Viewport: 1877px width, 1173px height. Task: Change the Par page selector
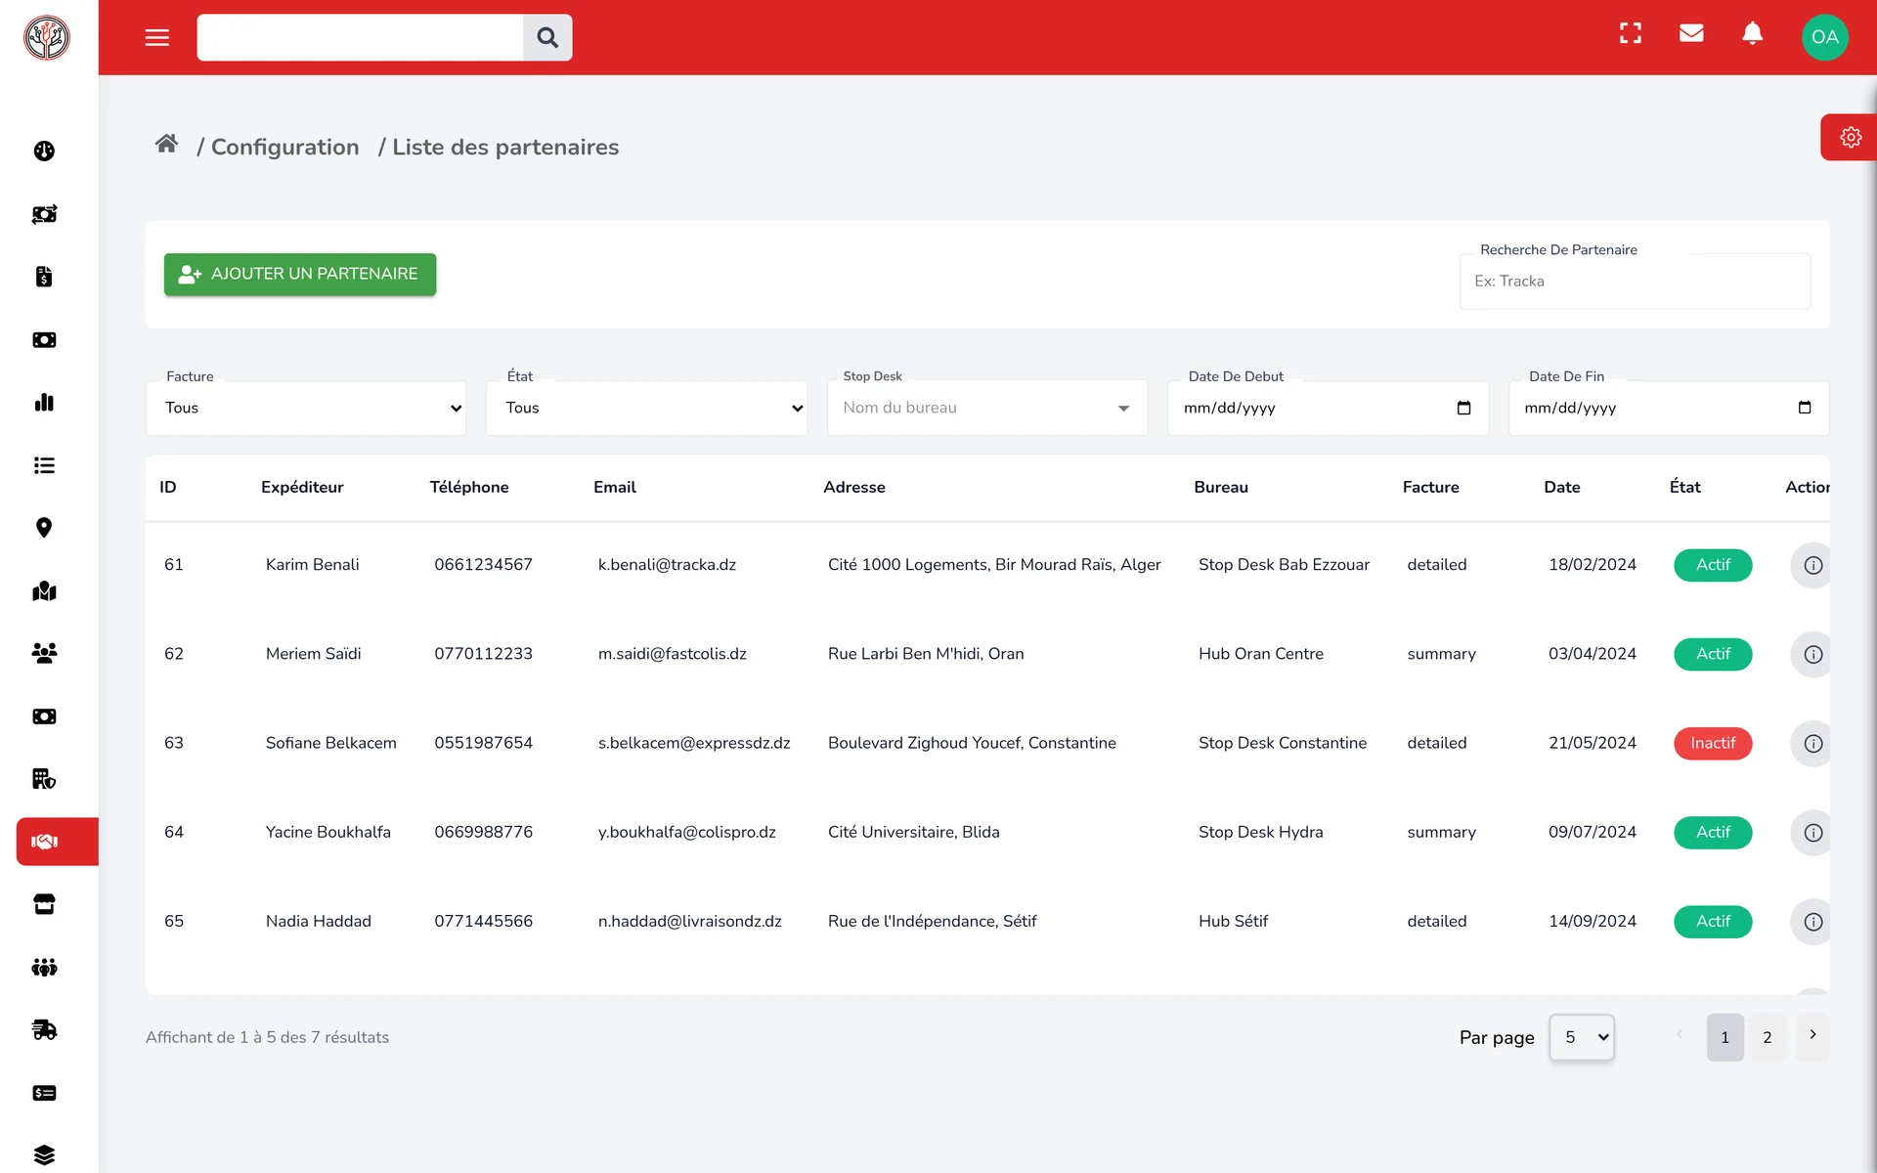tap(1582, 1037)
